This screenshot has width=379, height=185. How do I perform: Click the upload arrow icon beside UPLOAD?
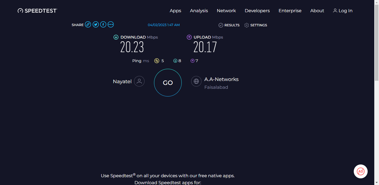[189, 37]
